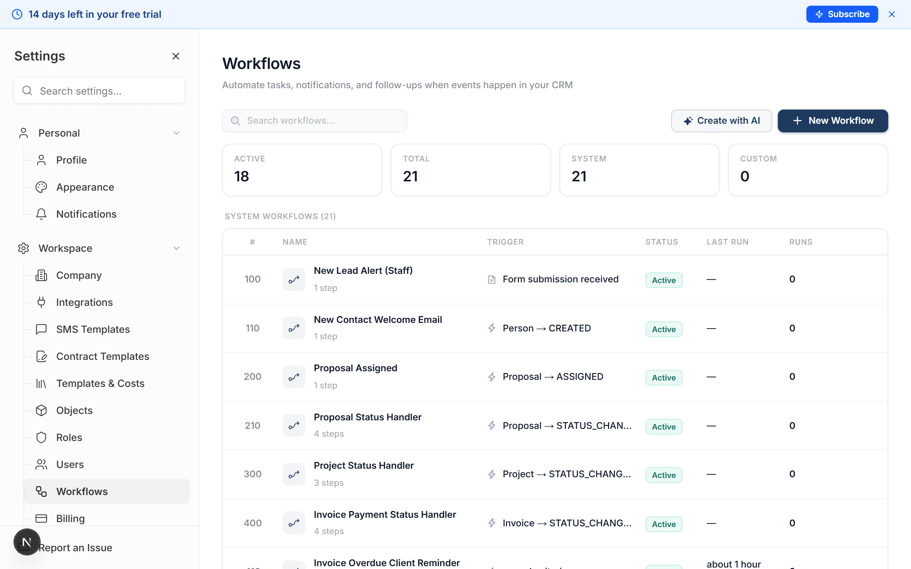Collapse the Workspace settings section
This screenshot has width=911, height=569.
point(177,248)
